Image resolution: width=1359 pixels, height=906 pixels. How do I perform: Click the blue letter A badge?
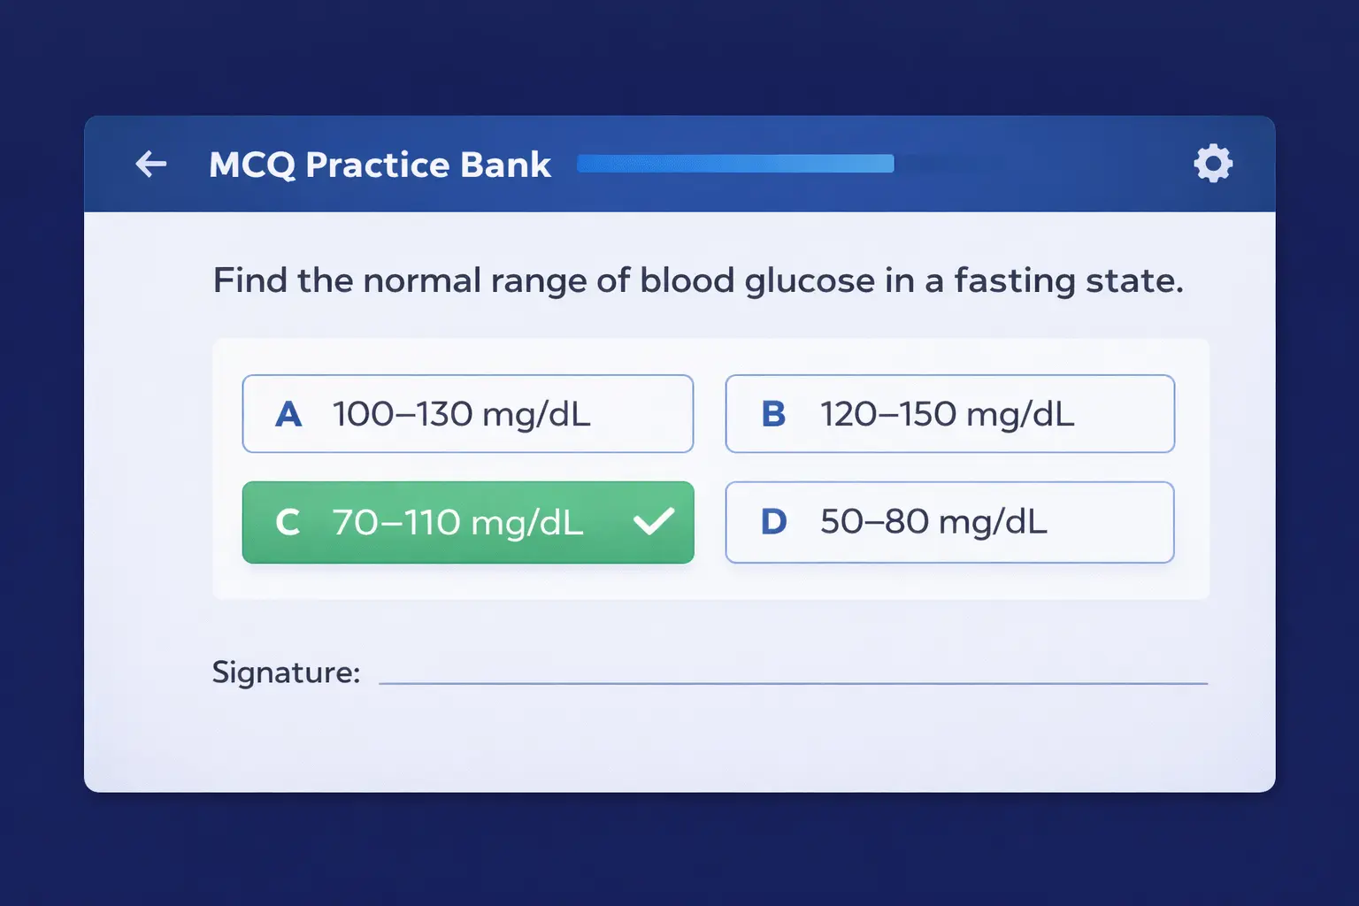coord(288,414)
